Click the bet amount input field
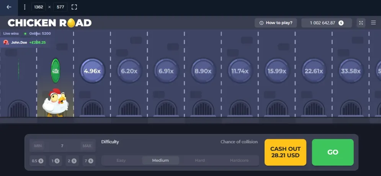This screenshot has width=381, height=176. 62,146
